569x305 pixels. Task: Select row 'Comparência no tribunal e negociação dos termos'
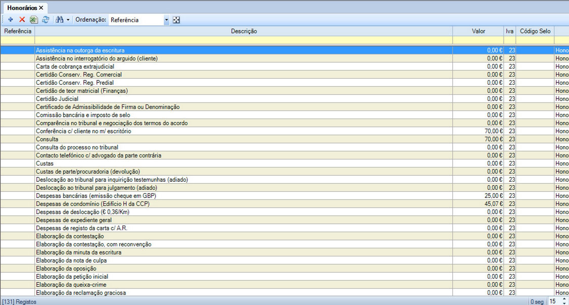coord(284,123)
